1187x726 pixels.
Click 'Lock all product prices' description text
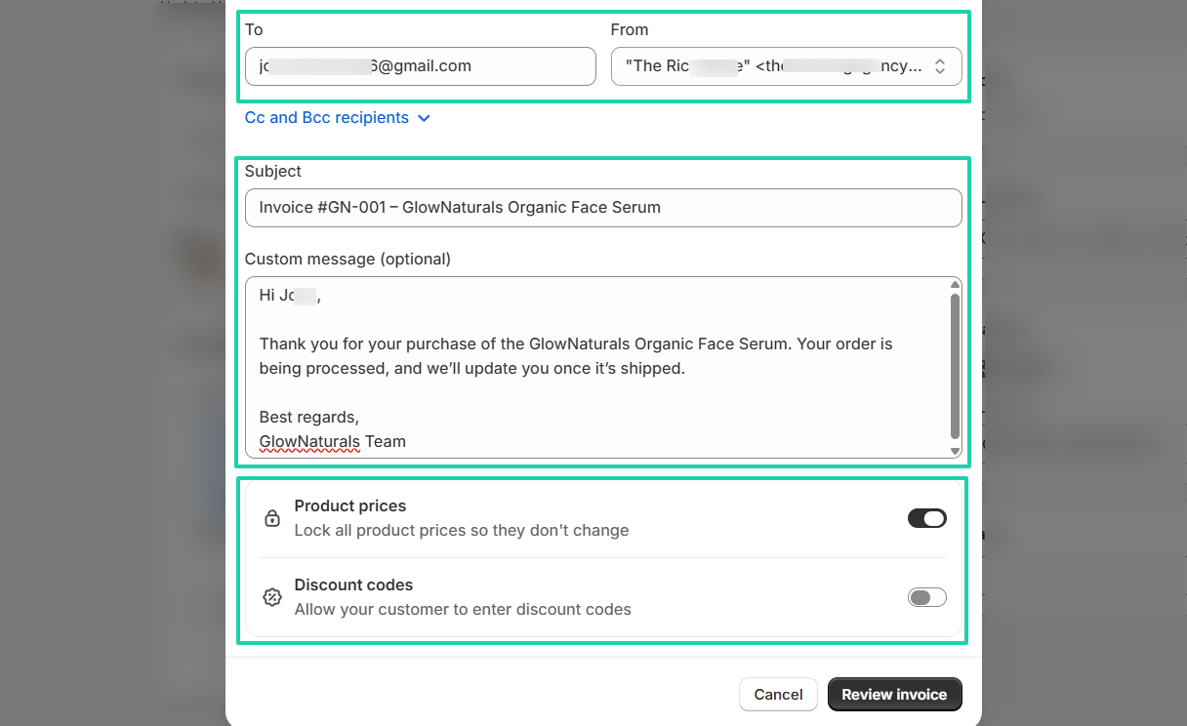[x=462, y=531]
